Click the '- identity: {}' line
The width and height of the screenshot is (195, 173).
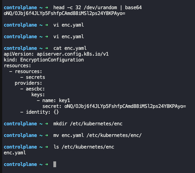tap(40, 112)
